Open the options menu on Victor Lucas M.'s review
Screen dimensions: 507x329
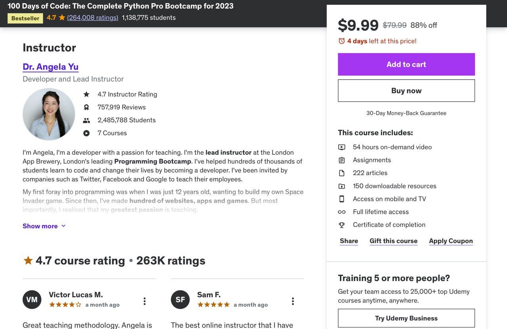click(x=144, y=300)
